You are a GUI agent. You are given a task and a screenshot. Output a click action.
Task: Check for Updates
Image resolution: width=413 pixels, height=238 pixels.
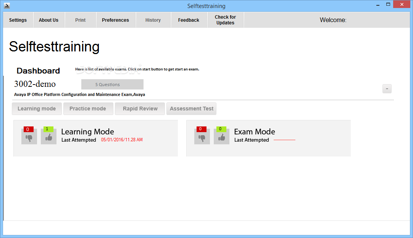coord(225,20)
